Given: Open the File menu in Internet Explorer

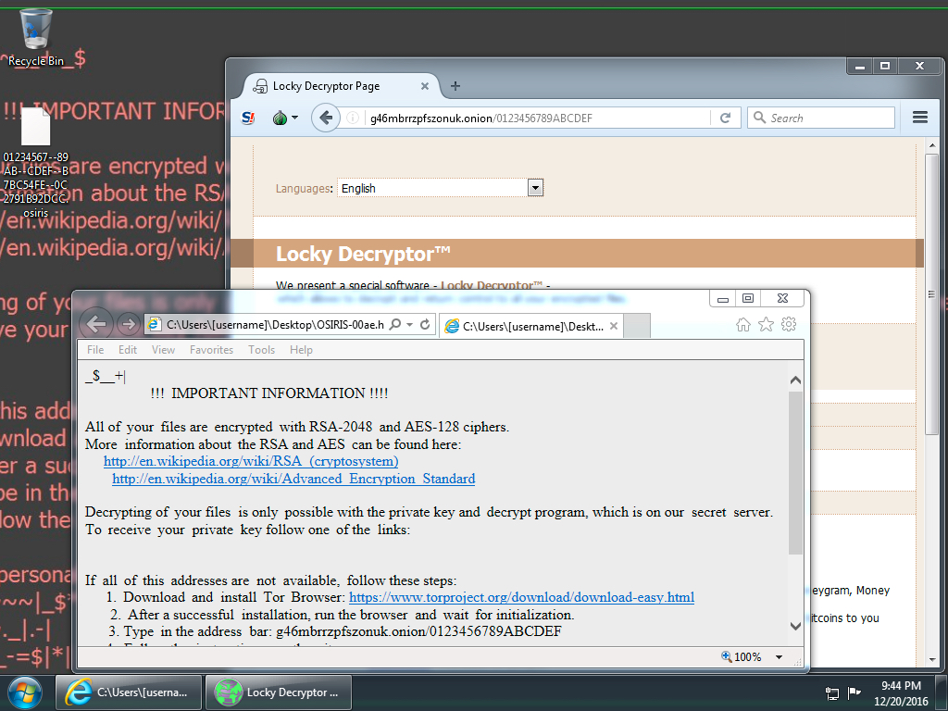Looking at the screenshot, I should 95,350.
